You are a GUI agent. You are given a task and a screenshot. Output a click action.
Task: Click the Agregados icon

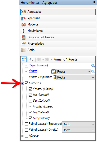pyautogui.click(x=24, y=12)
